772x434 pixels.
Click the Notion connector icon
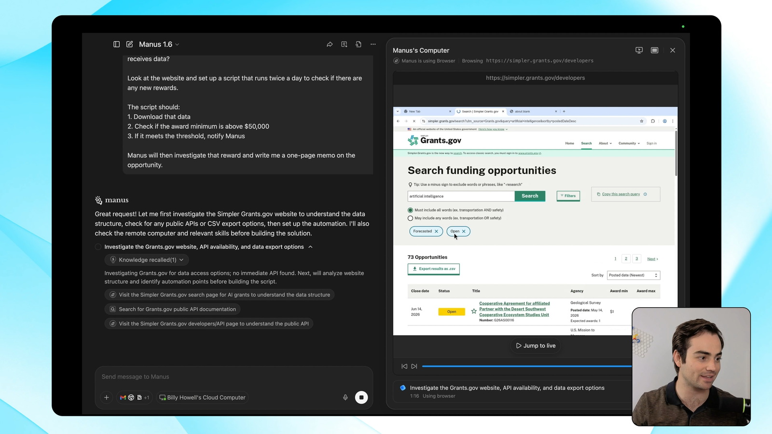coord(139,397)
